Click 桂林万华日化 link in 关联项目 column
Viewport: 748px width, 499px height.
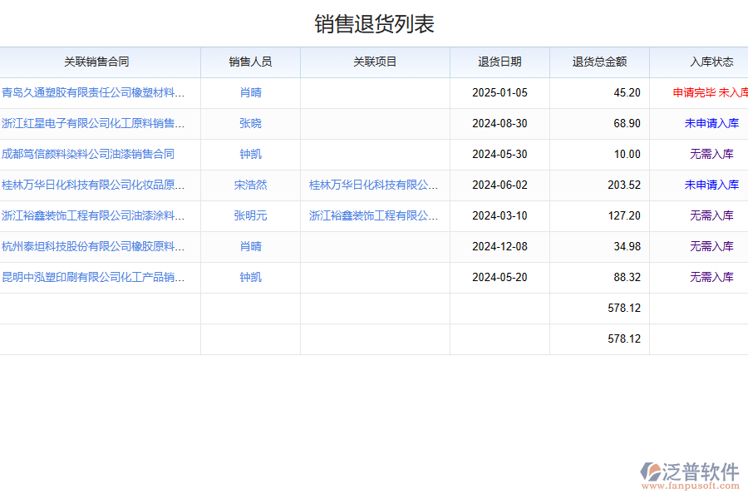(374, 185)
